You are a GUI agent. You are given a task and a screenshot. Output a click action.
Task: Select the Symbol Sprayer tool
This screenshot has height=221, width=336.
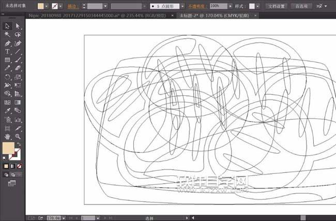pyautogui.click(x=7, y=120)
